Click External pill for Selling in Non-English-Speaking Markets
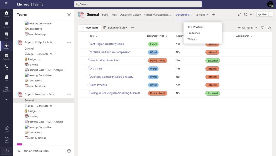Screen dimensions: 276x156 (x=213, y=93)
